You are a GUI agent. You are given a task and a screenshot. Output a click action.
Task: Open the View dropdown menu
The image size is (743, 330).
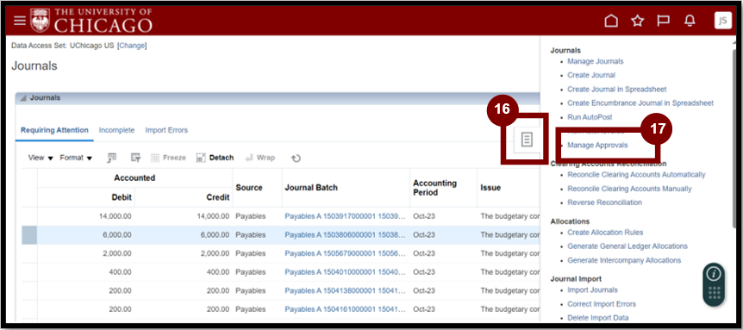click(x=41, y=158)
